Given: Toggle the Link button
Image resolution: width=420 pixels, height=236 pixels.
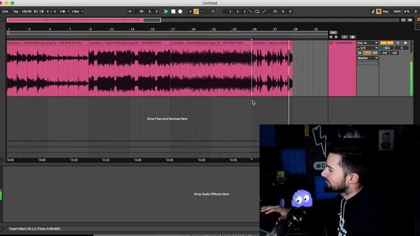Looking at the screenshot, I should (x=5, y=12).
